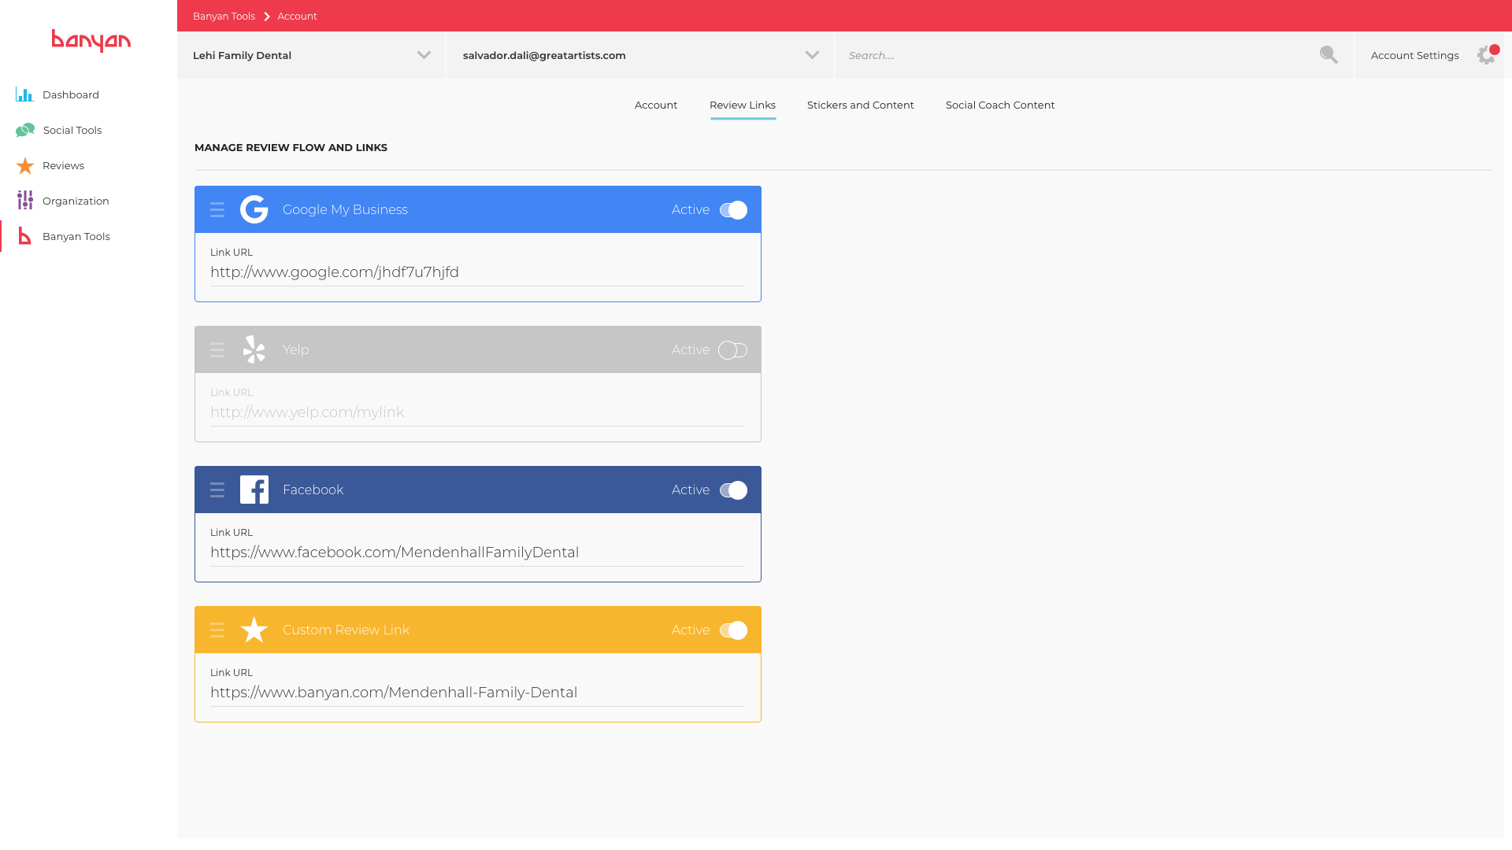Viewport: 1512px width, 850px height.
Task: Disable Google My Business Active toggle
Action: [x=733, y=210]
